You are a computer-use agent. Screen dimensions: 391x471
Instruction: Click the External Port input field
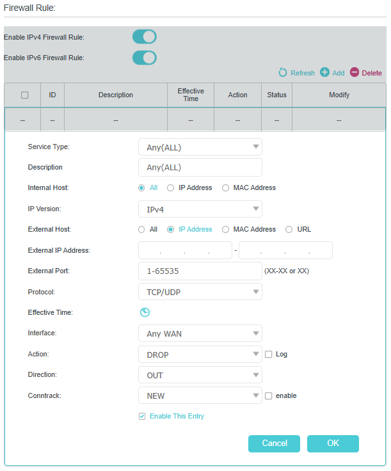[200, 271]
